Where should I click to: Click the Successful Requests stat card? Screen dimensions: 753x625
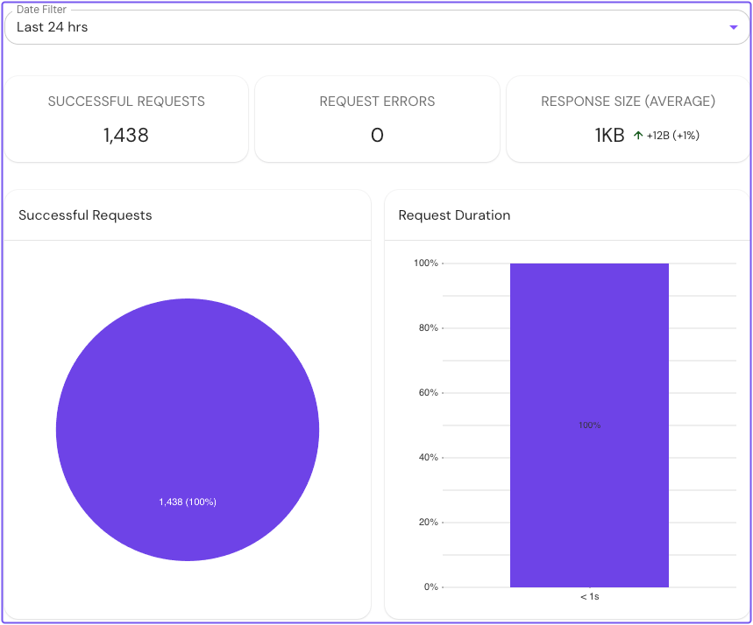pyautogui.click(x=126, y=119)
